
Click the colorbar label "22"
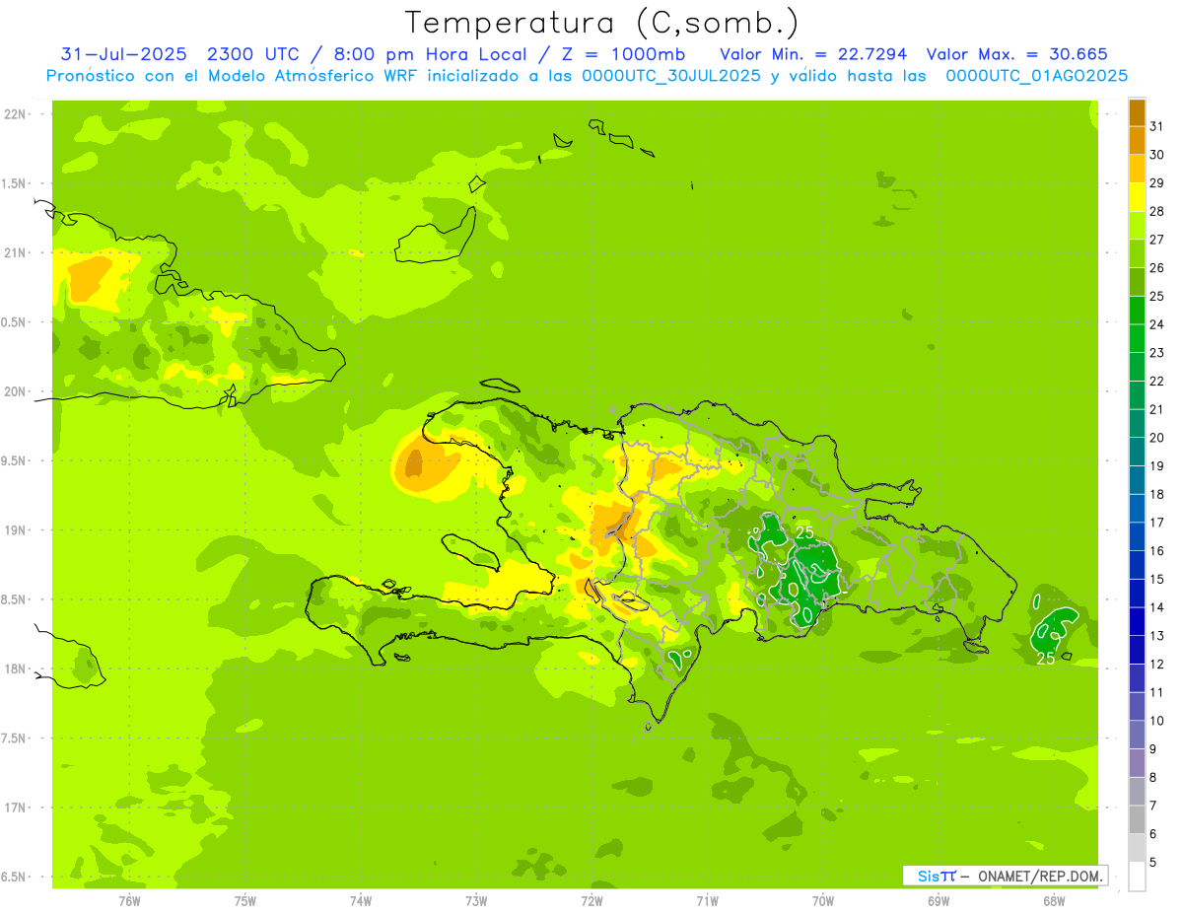[x=1157, y=381]
